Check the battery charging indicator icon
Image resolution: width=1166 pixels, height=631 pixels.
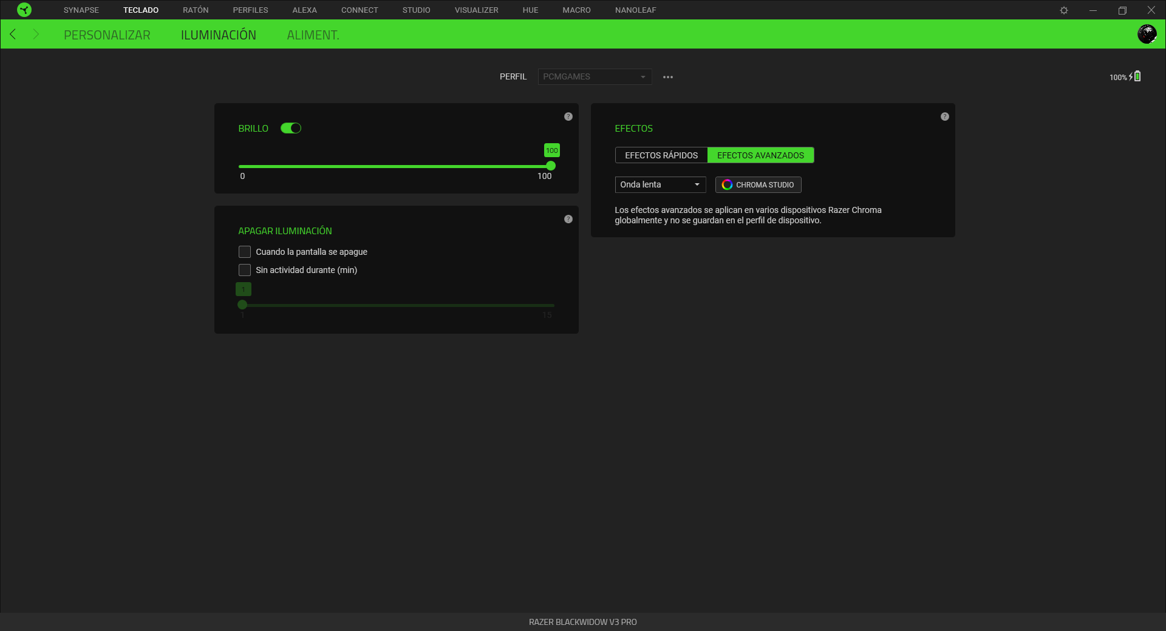[1135, 76]
